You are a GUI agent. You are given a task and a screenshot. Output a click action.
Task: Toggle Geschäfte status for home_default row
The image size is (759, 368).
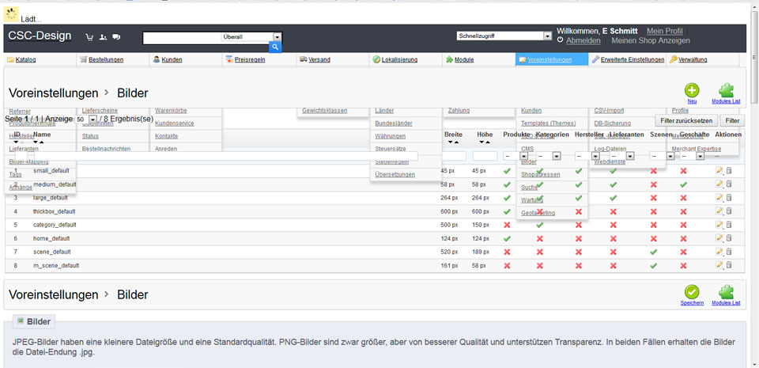(x=683, y=239)
